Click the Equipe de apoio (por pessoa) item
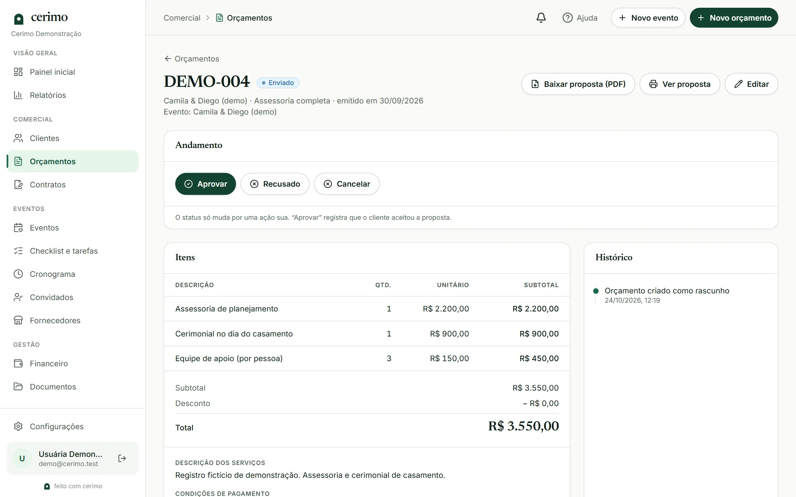This screenshot has height=497, width=796. point(229,359)
